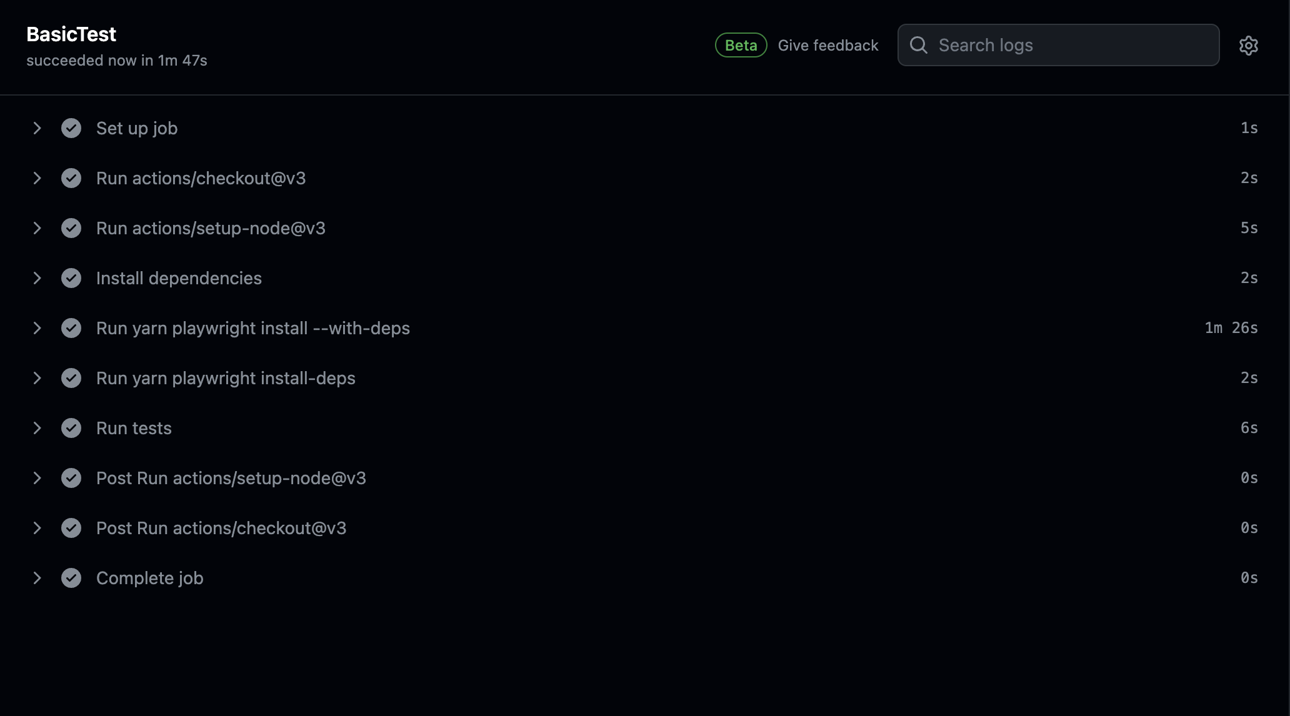This screenshot has width=1290, height=716.
Task: Click the Beta badge
Action: point(741,45)
